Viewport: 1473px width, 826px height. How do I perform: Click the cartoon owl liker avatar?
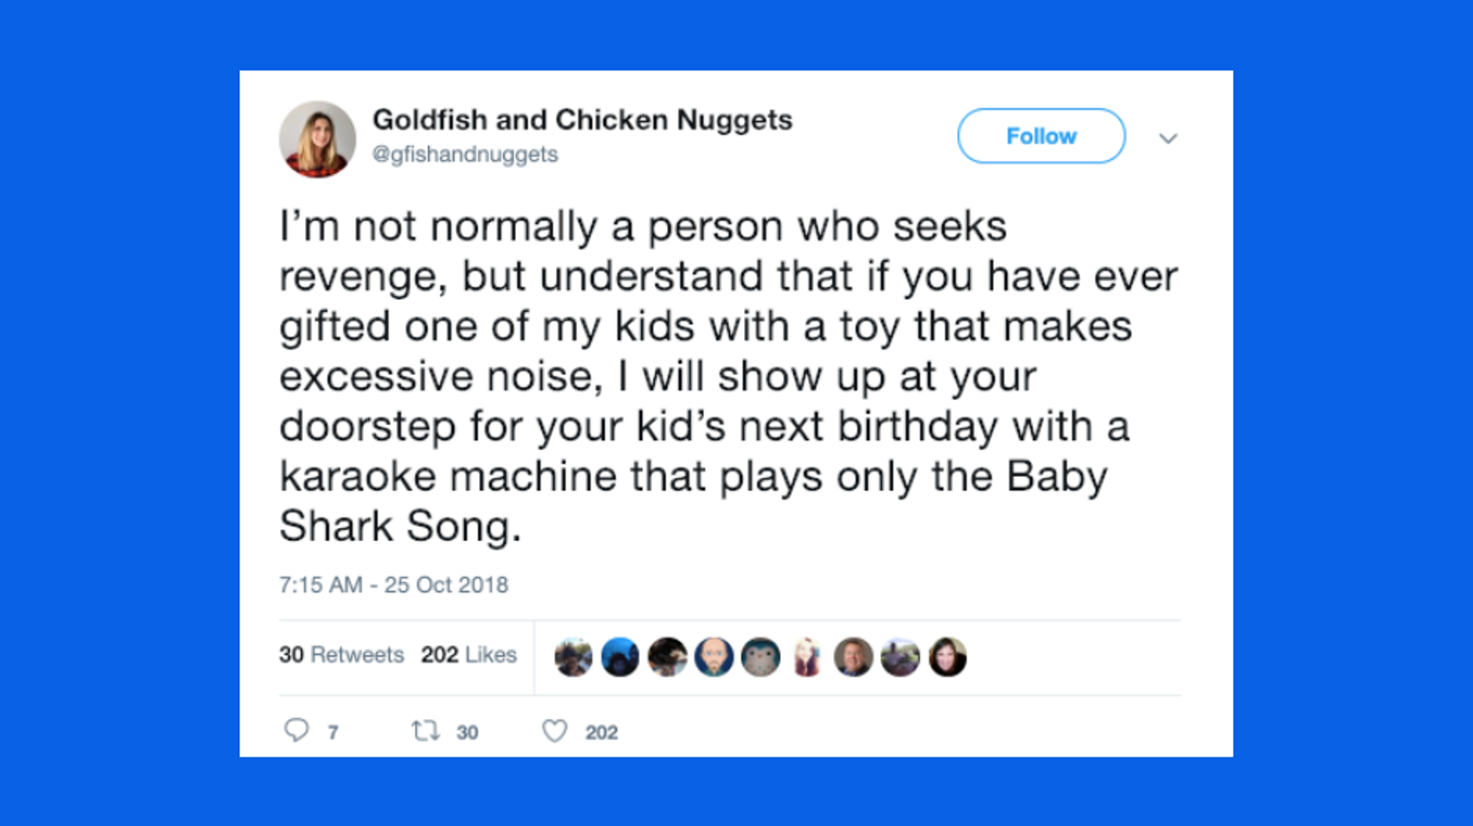point(761,657)
